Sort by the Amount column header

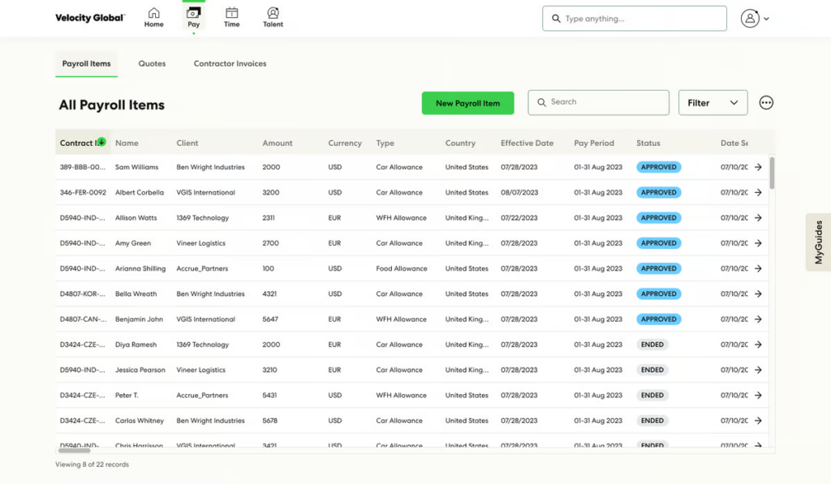point(278,143)
